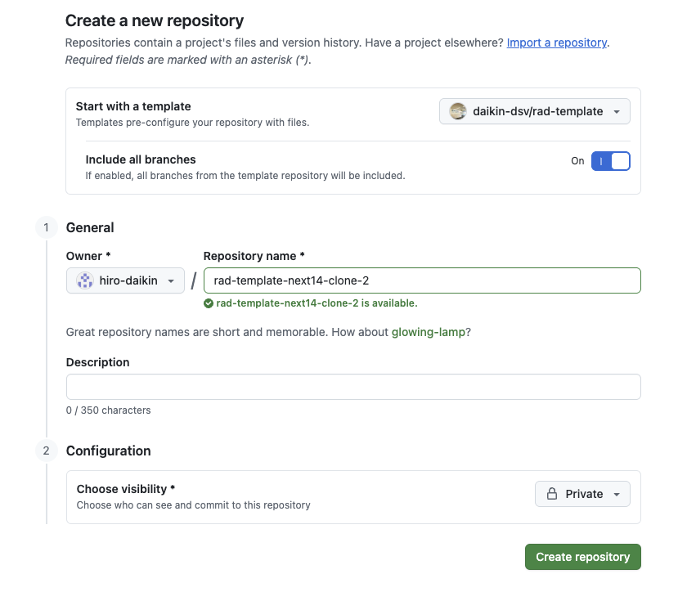Image resolution: width=678 pixels, height=592 pixels.
Task: Click the caret arrow on template selector
Action: coord(617,112)
